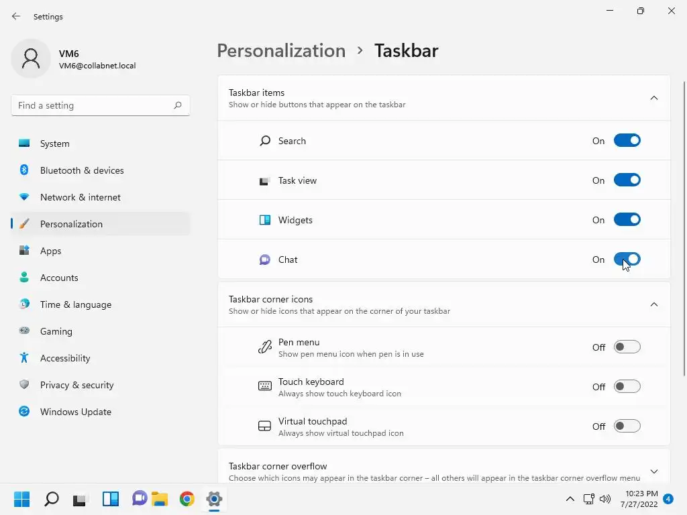Image resolution: width=687 pixels, height=515 pixels.
Task: Click the Privacy shield icon in sidebar
Action: 24,384
